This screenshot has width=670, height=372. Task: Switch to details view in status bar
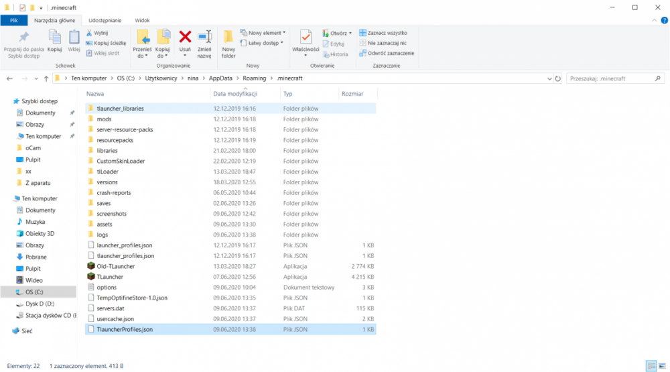pyautogui.click(x=651, y=366)
